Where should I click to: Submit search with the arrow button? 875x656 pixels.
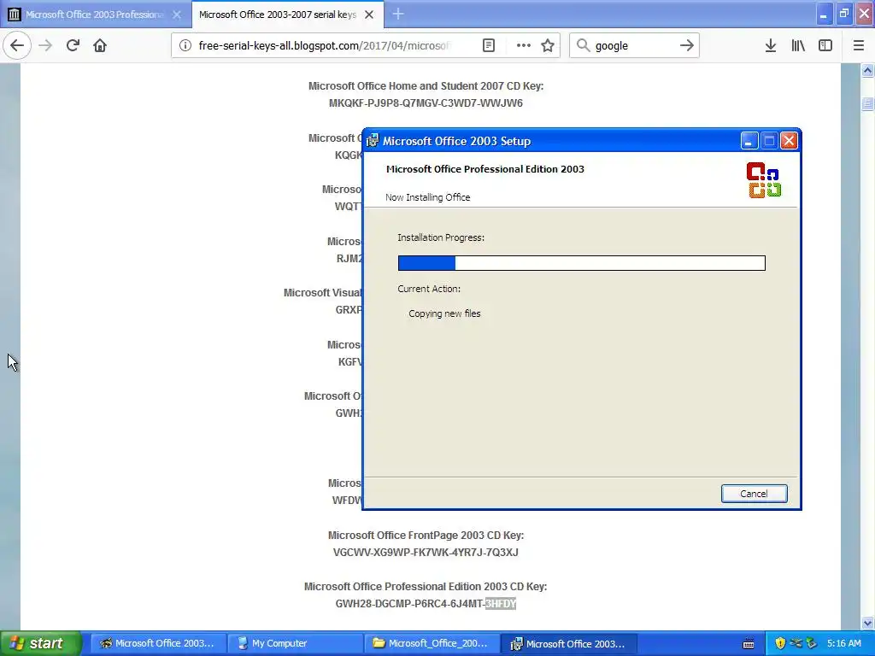pos(686,45)
